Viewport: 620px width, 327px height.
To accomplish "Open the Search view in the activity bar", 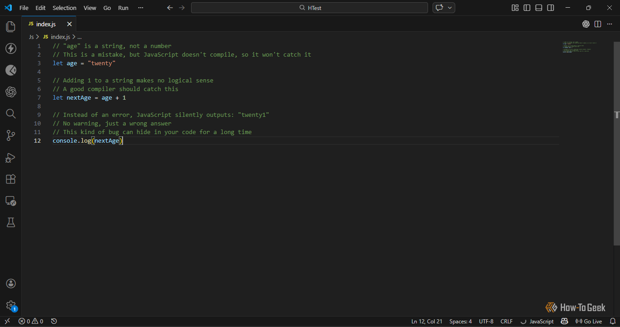I will 10,114.
